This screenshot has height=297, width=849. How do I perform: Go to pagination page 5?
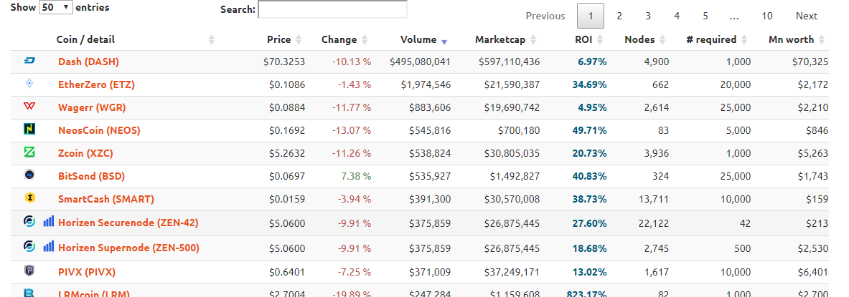pos(705,16)
